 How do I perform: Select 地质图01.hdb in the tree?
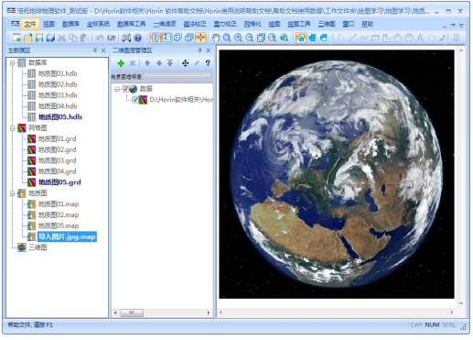tap(58, 73)
